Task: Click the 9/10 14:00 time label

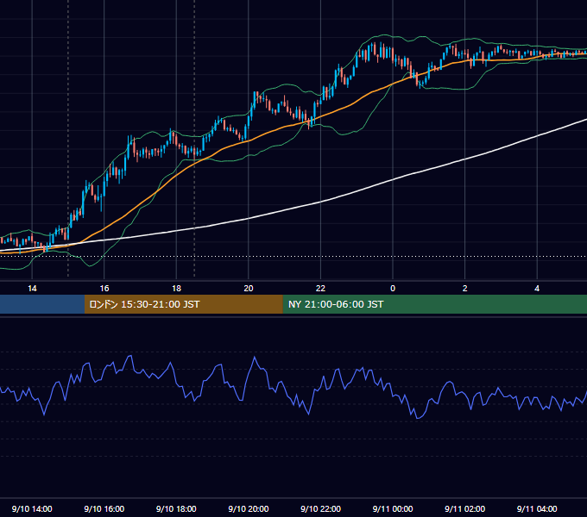Action: click(32, 508)
